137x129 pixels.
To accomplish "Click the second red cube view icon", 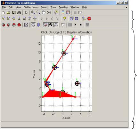I will 9,25.
